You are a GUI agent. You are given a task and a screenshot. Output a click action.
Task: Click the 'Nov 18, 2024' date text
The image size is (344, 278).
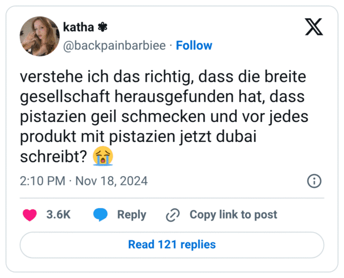pos(112,181)
